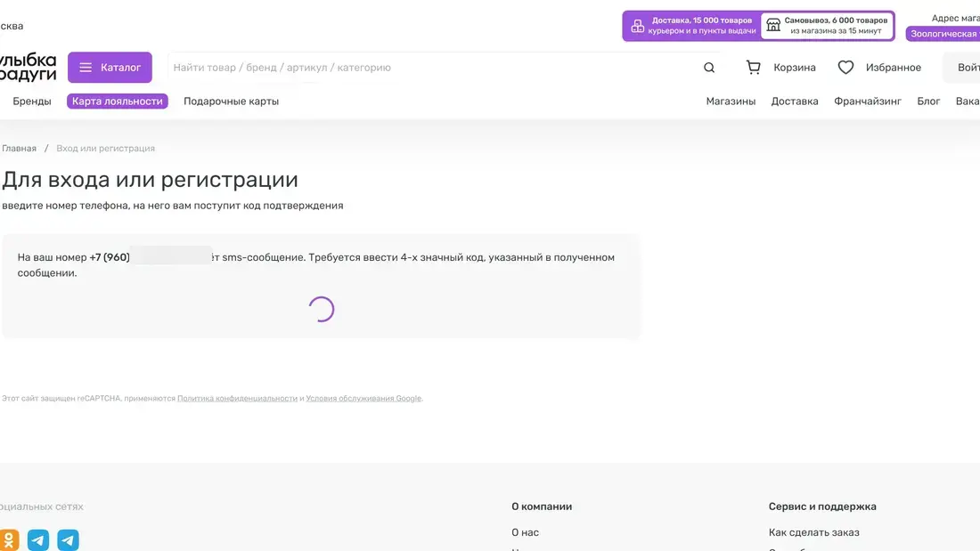Open the Каталог menu
This screenshot has width=980, height=551.
[x=110, y=67]
